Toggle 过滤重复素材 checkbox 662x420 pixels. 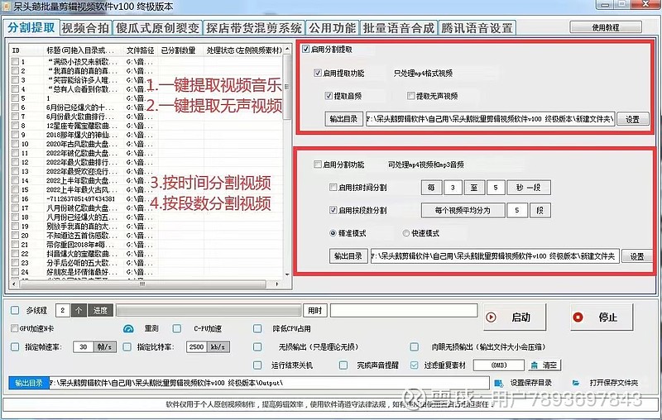415,365
